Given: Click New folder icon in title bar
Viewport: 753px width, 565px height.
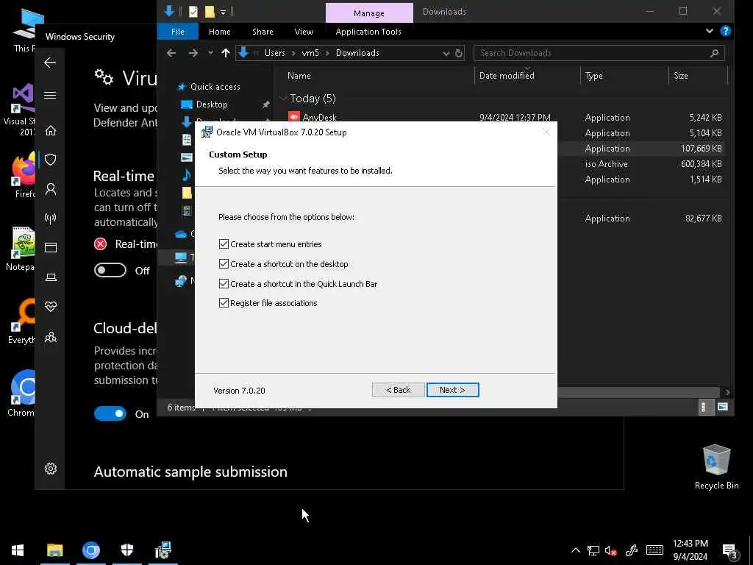Looking at the screenshot, I should pos(210,12).
